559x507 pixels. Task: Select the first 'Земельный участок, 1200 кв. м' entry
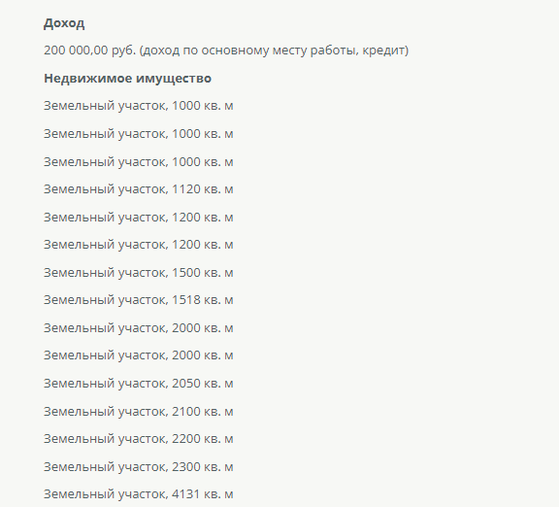139,218
